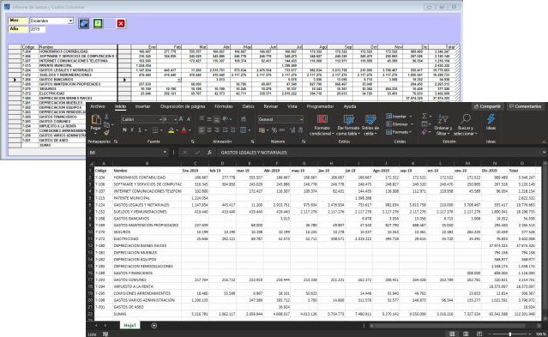This screenshot has width=548, height=337.
Task: Apply the red font color
Action: [184, 130]
